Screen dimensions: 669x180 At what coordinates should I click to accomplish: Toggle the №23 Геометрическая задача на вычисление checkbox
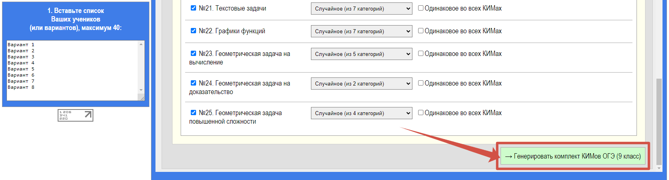click(x=193, y=54)
